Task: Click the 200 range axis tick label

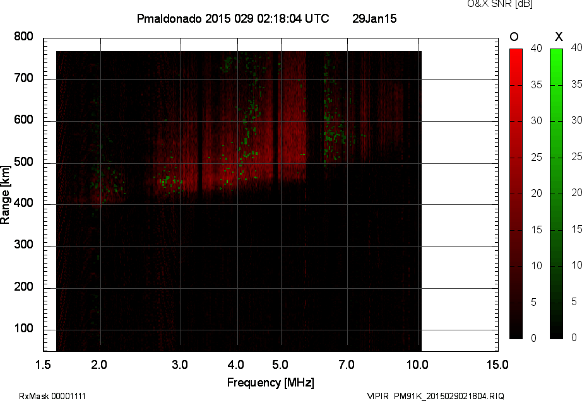Action: point(24,286)
